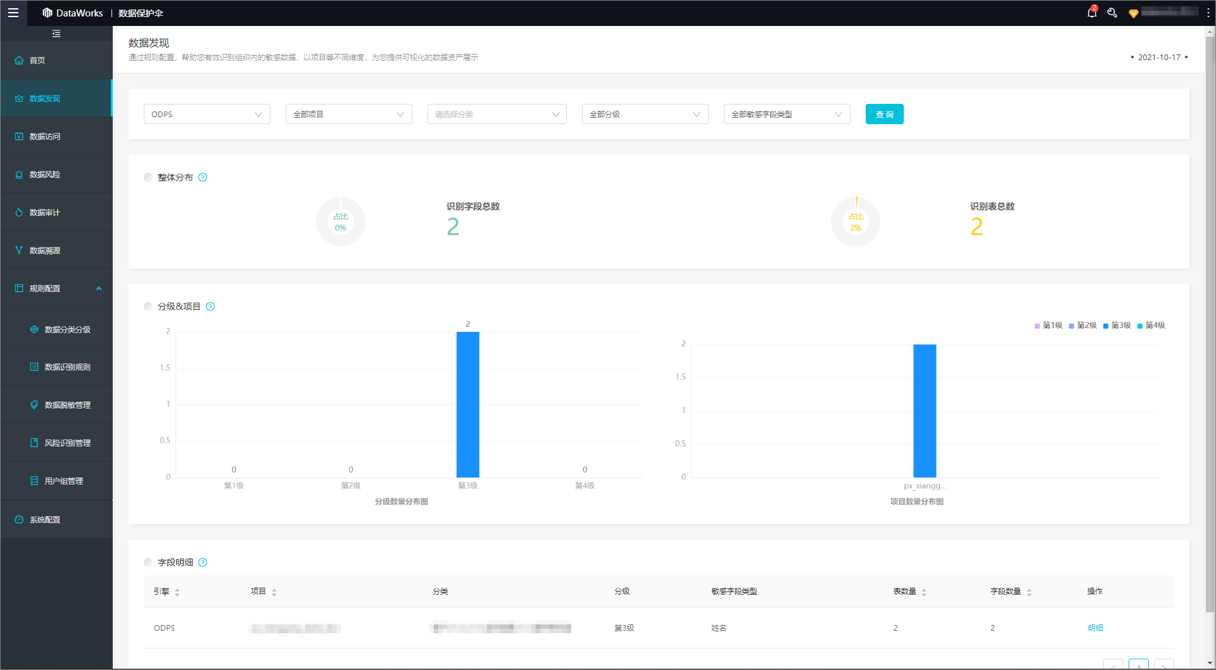The image size is (1216, 670).
Task: Toggle 第1级 legend series
Action: coord(1048,326)
